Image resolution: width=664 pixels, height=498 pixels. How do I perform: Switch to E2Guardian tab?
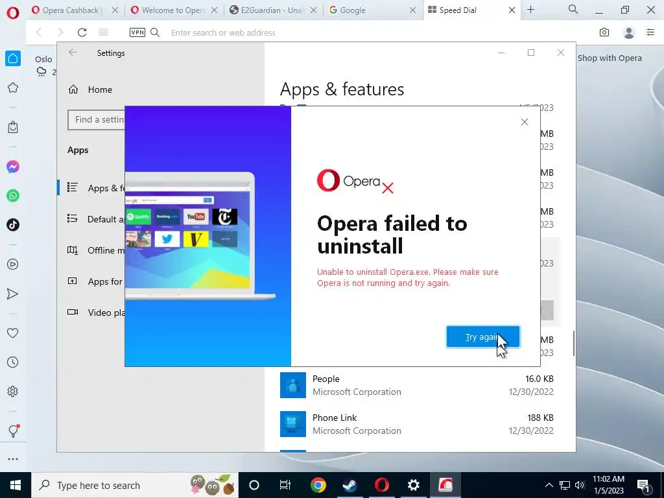[x=267, y=10]
